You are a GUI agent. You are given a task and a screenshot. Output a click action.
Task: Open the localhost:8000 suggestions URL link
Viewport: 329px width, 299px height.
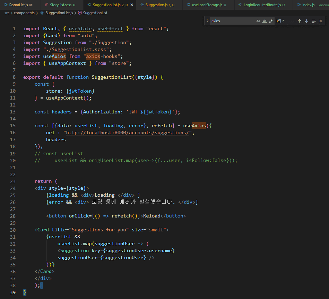tap(127, 133)
